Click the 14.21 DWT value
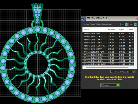This screenshot has width=138, height=104. (122, 49)
